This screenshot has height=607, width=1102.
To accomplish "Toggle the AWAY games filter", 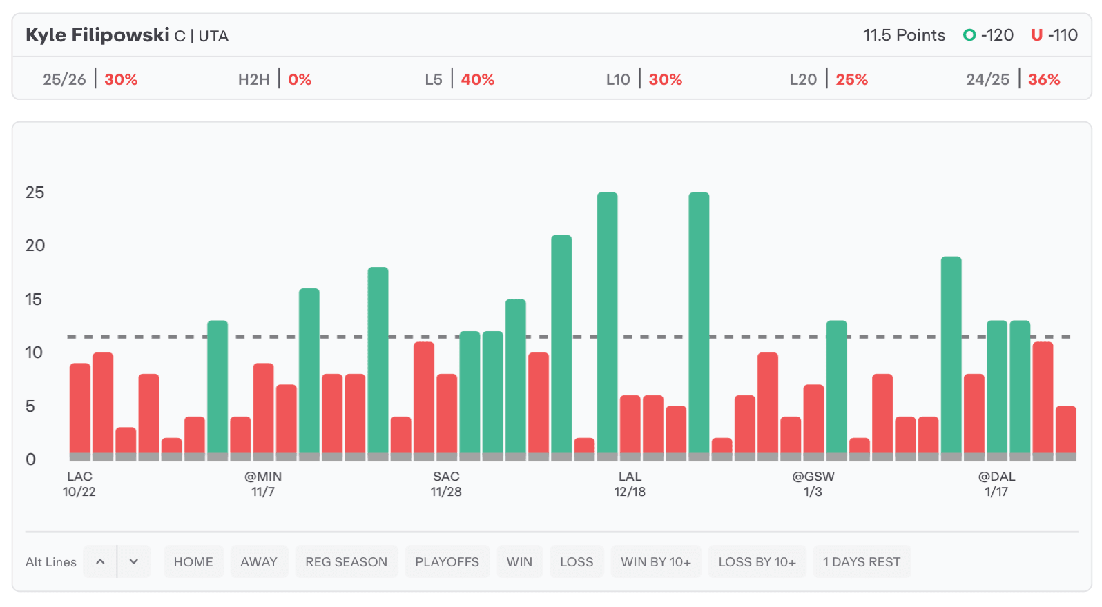I will [259, 561].
